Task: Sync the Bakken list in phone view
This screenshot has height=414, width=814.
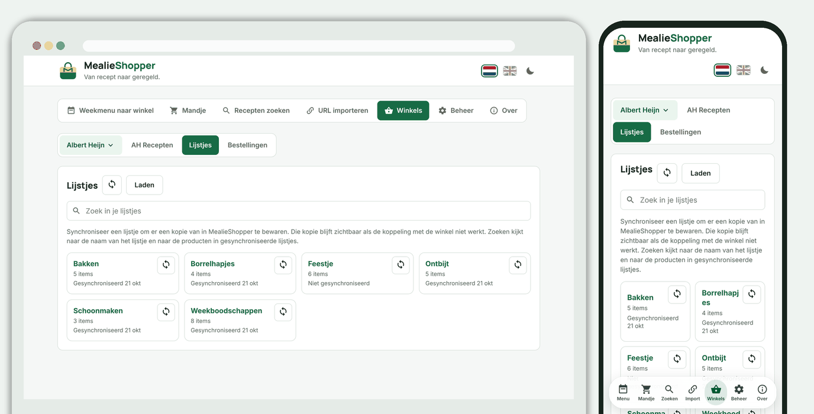Action: click(677, 294)
